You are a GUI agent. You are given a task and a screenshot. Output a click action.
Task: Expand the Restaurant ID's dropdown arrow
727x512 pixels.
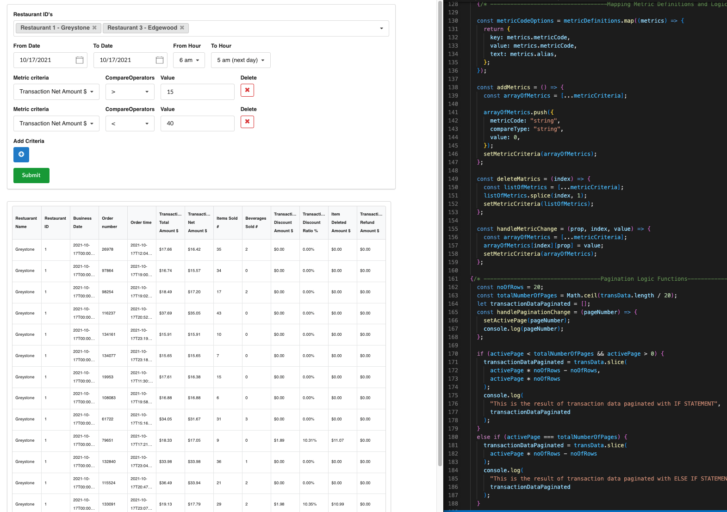381,28
